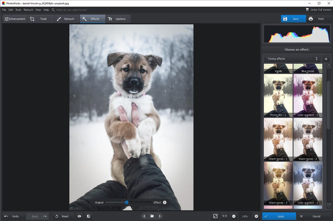333x221 pixels.
Task: Open the Retouch menu in menu bar
Action: 28,10
